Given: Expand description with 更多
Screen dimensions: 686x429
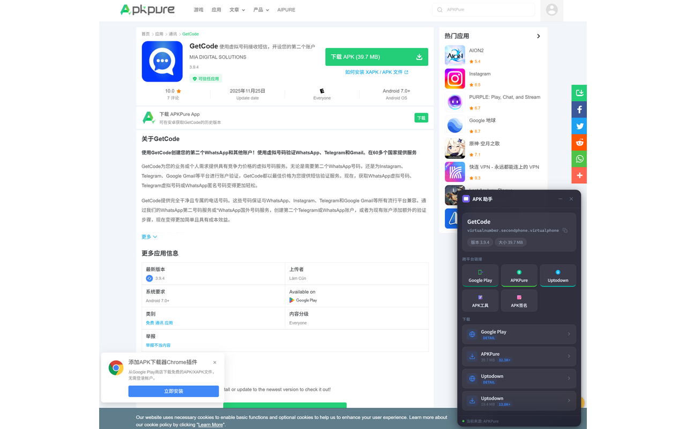Looking at the screenshot, I should (x=150, y=236).
